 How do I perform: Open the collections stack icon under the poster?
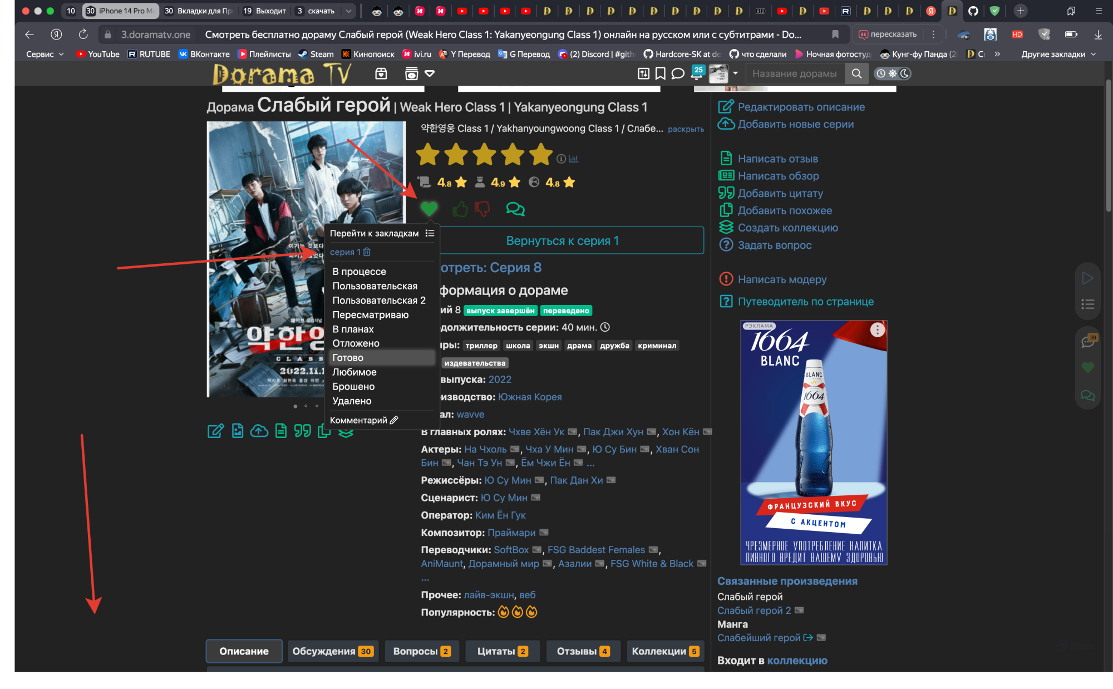tap(346, 431)
